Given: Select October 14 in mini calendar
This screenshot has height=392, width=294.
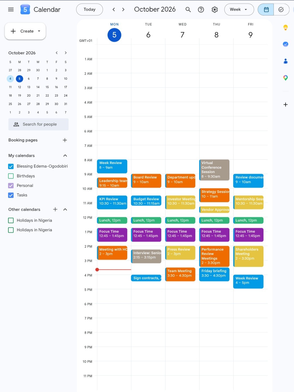Looking at the screenshot, I should [x=38, y=87].
